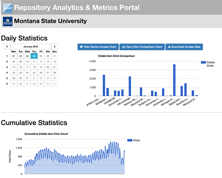This screenshot has width=222, height=178.
Task: Go to next month in calendar
Action: pos(55,46)
